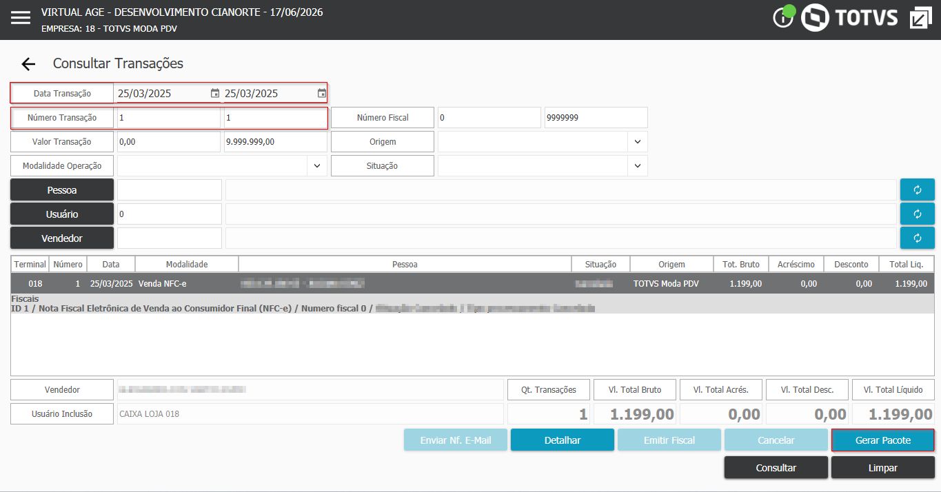The height and width of the screenshot is (492, 941).
Task: Sort by the Tot. Bruto column header
Action: tap(741, 264)
